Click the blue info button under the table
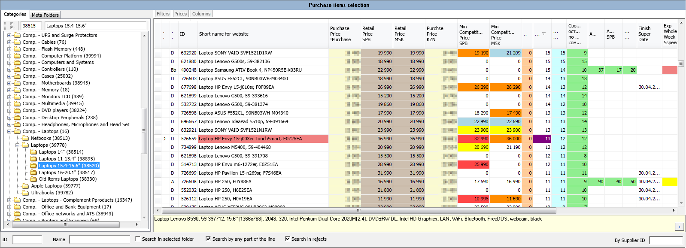 pos(679,226)
